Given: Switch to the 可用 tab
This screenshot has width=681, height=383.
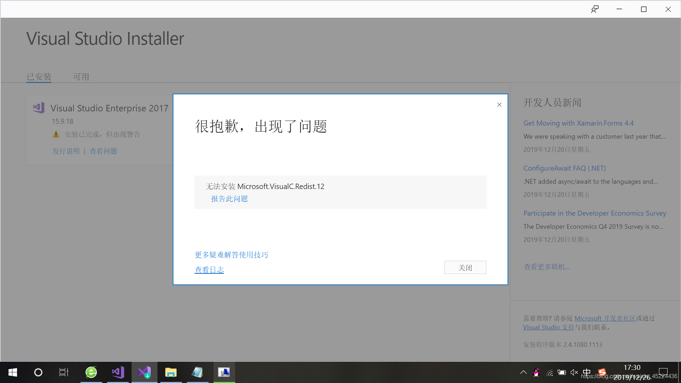Looking at the screenshot, I should [x=81, y=77].
